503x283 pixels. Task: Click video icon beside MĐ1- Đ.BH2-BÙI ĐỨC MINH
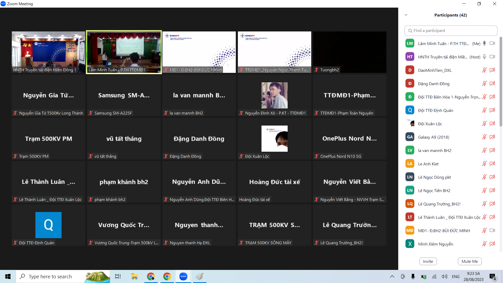492,231
